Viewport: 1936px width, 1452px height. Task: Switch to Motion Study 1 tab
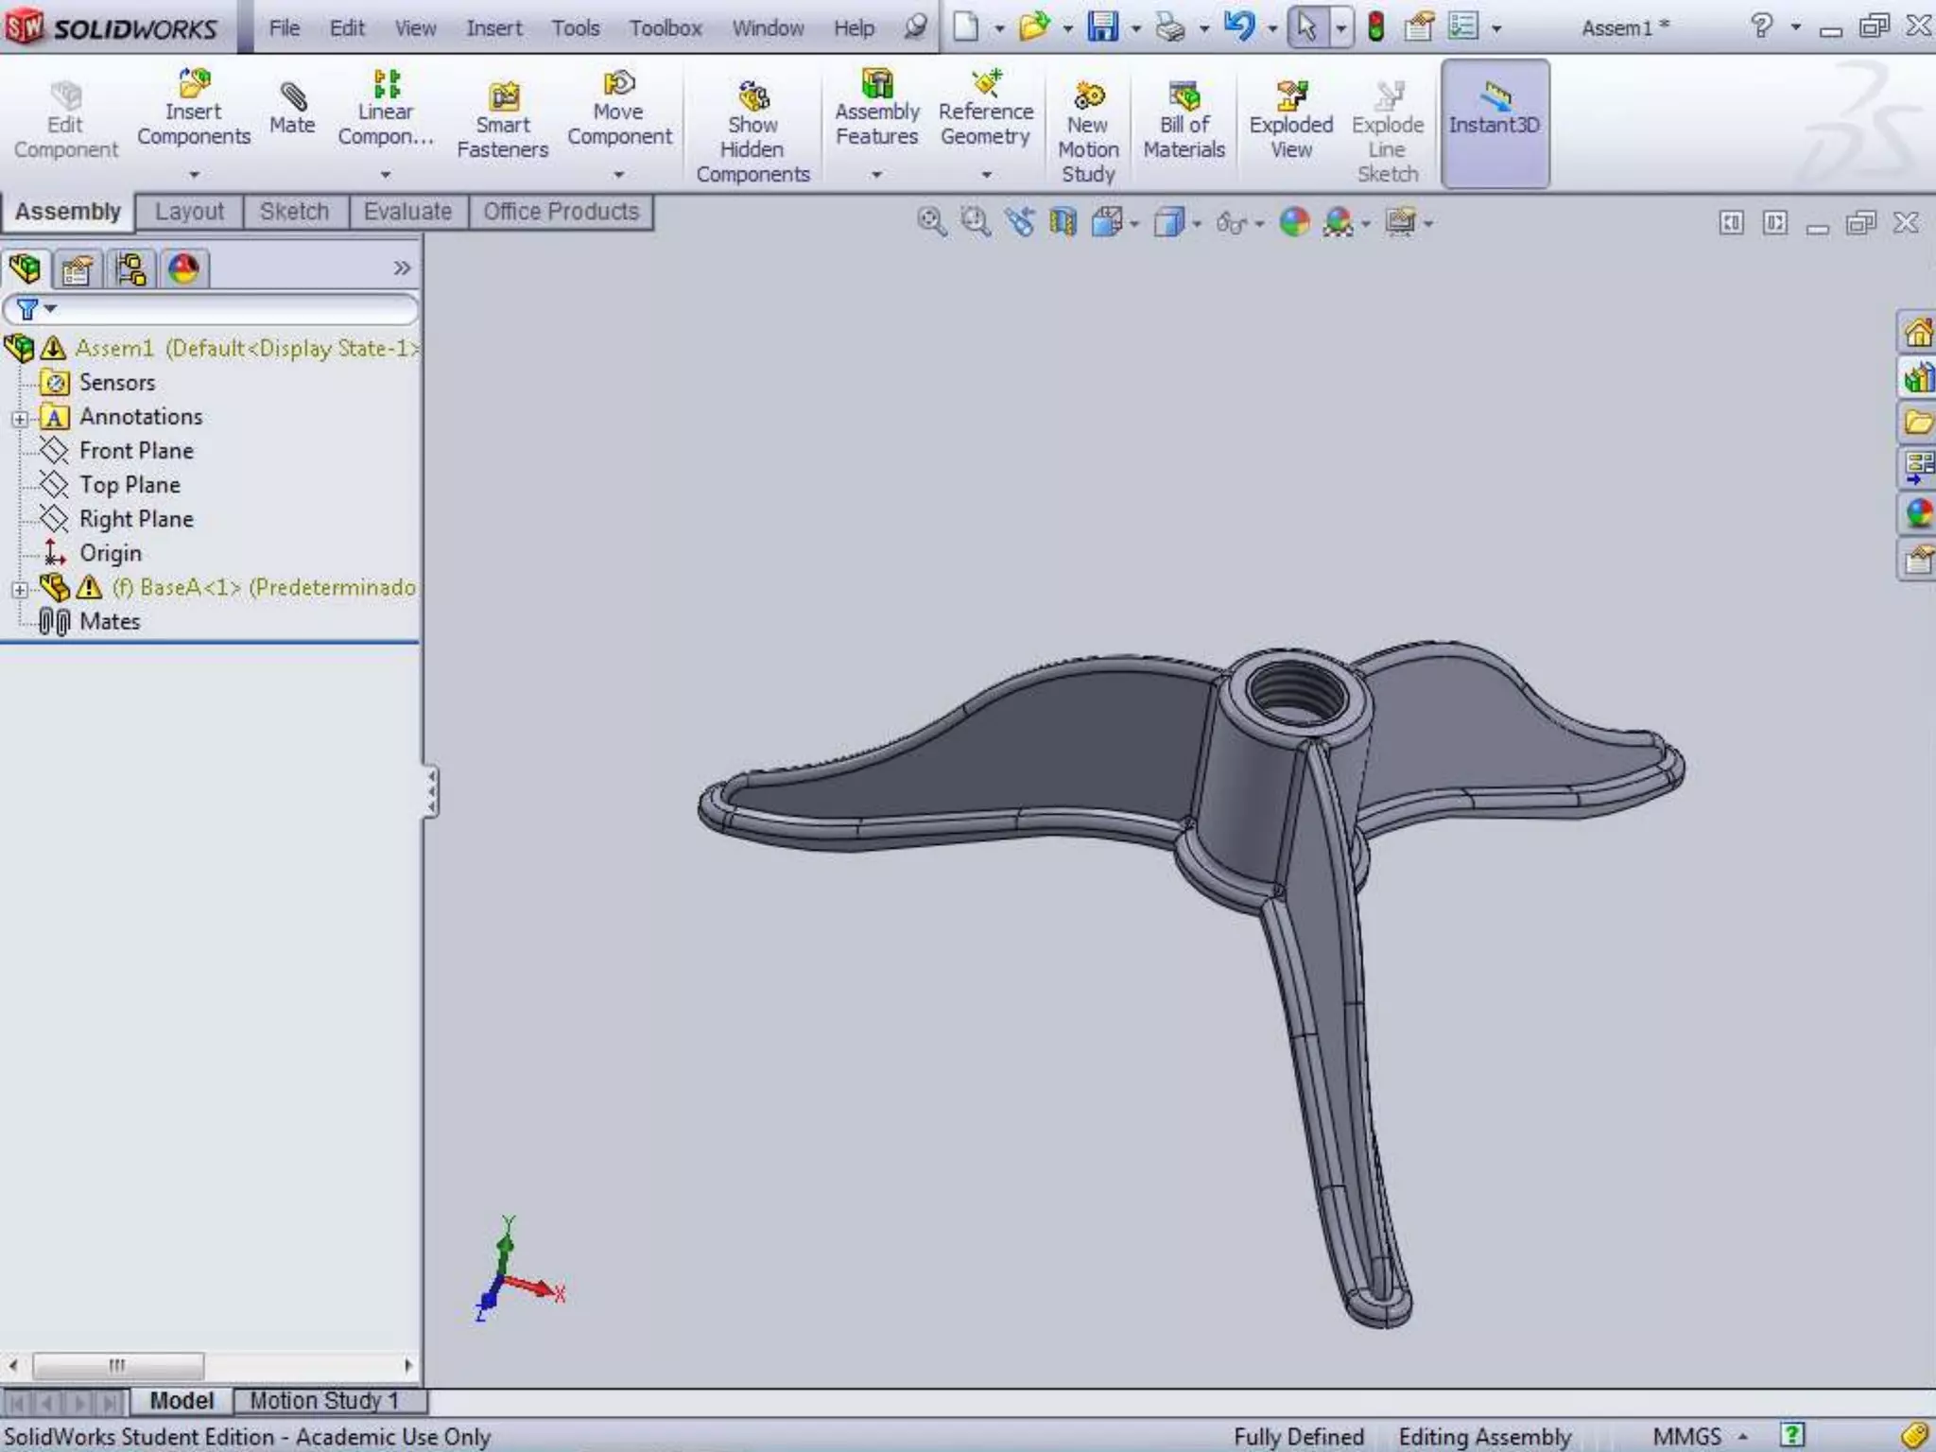tap(324, 1400)
